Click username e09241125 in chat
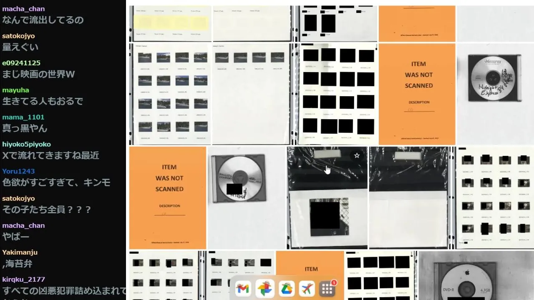The width and height of the screenshot is (534, 300). (x=21, y=63)
